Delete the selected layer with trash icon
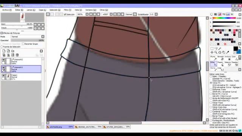 17,55
